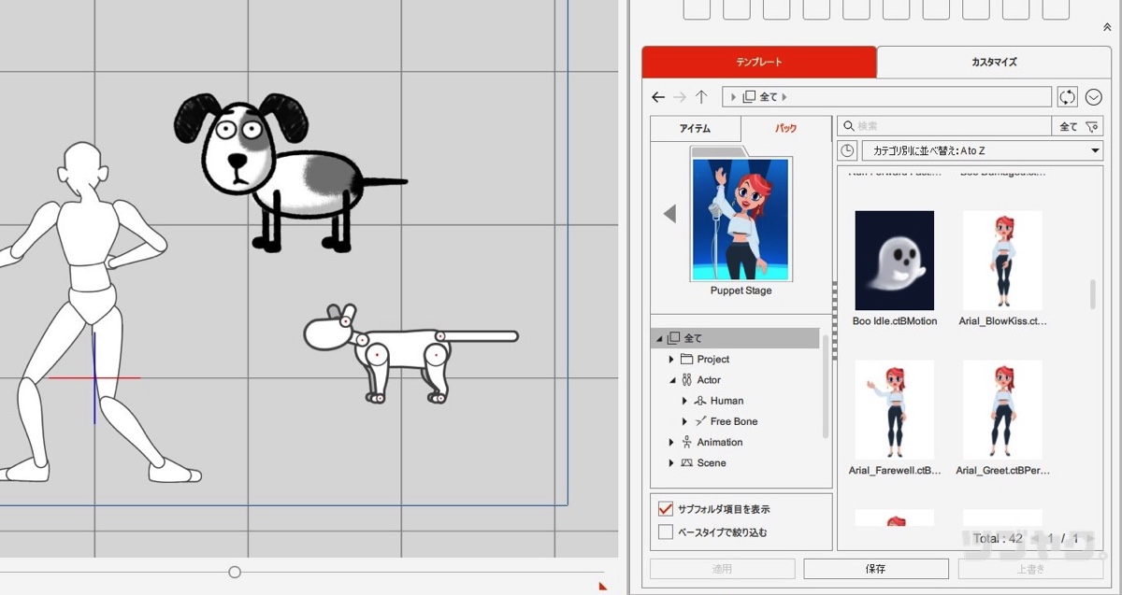Image resolution: width=1122 pixels, height=595 pixels.
Task: Enable the ベースタイプで絞り込む checkbox
Action: point(666,532)
